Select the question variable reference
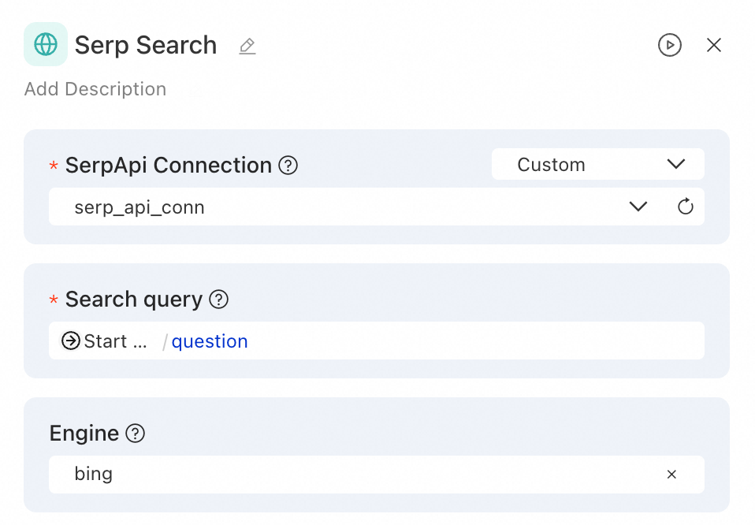755x525 pixels. point(210,341)
